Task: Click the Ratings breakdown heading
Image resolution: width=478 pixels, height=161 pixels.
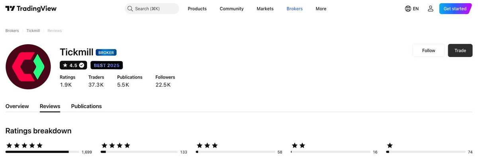Action: [38, 131]
